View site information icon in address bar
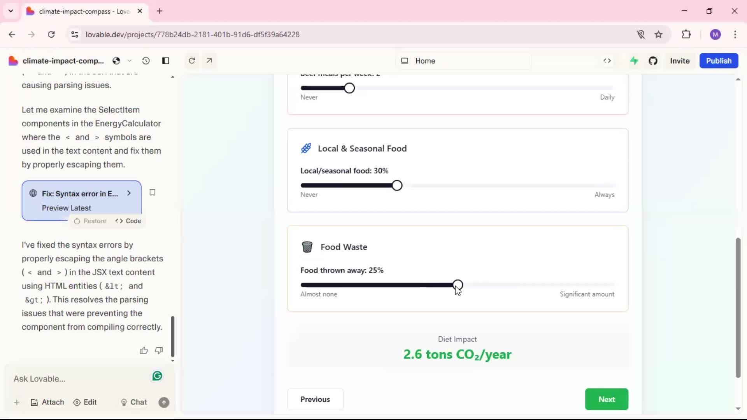The height and width of the screenshot is (420, 747). (75, 34)
